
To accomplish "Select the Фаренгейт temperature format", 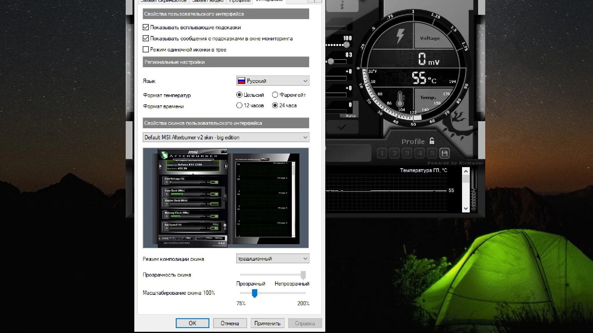I will tap(275, 95).
